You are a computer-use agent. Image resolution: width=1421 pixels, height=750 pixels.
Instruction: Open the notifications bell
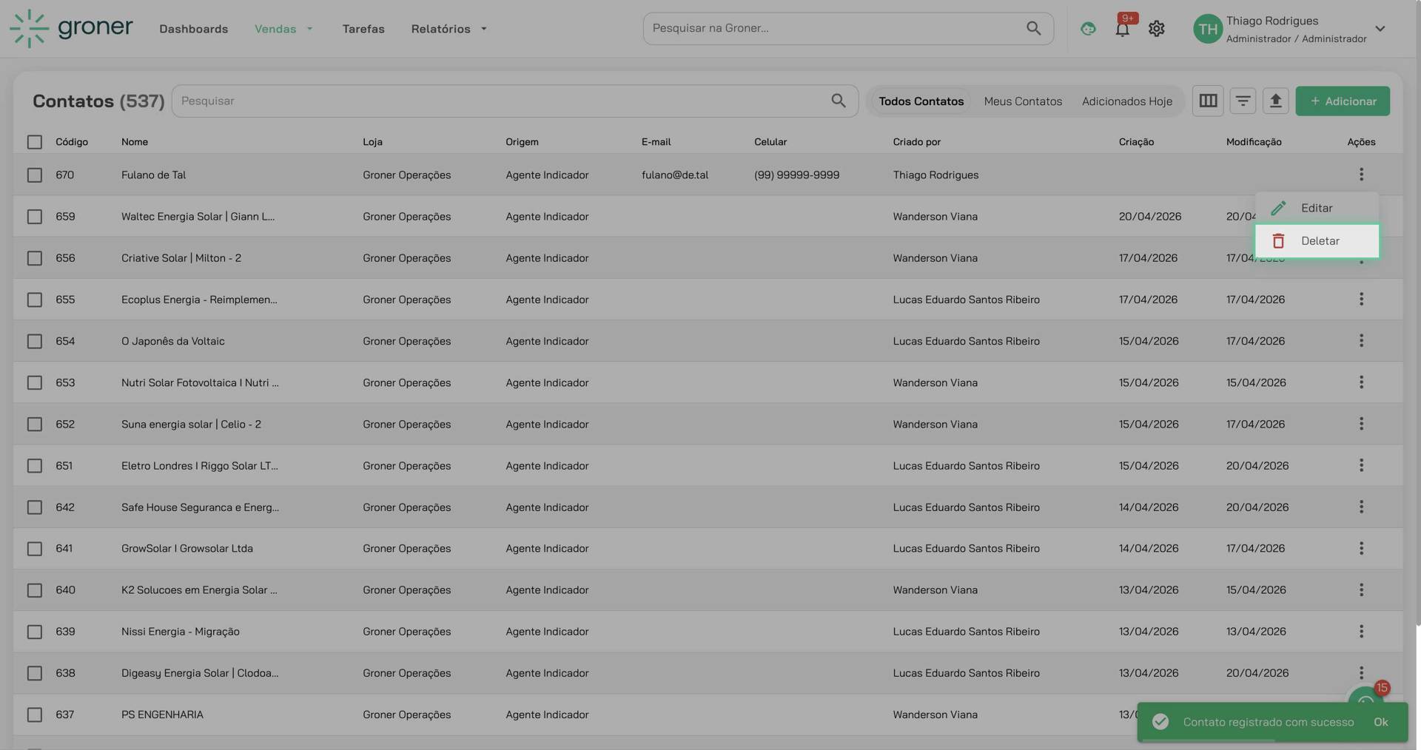pos(1122,29)
